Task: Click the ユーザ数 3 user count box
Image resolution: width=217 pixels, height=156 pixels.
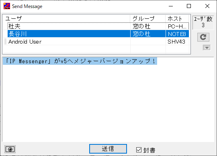Action: pos(203,22)
